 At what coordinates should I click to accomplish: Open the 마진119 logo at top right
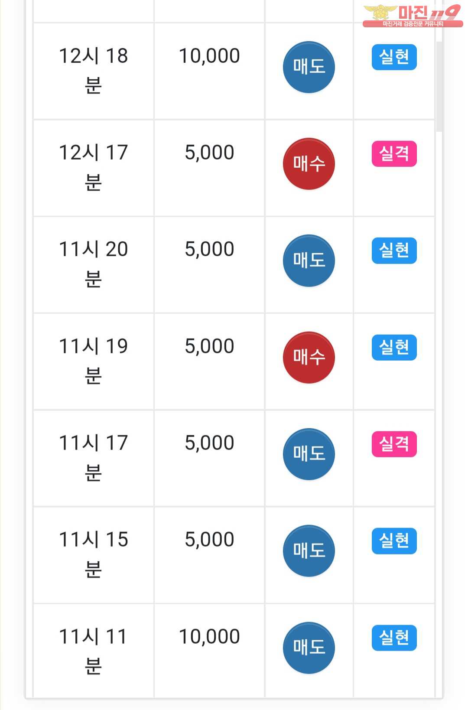coord(412,16)
